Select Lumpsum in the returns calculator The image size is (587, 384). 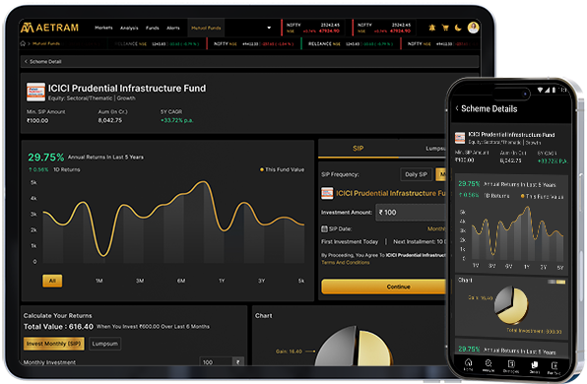(x=104, y=344)
